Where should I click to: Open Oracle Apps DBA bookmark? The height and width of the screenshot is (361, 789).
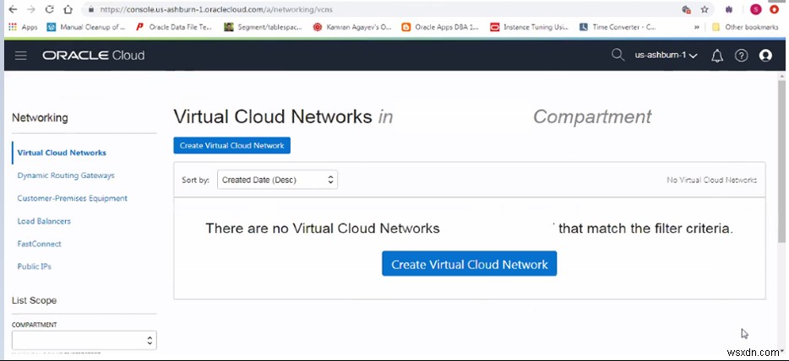tap(440, 27)
